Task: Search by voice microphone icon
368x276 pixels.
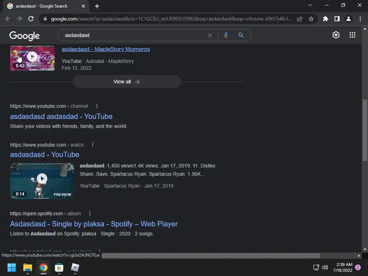Action: (x=226, y=35)
